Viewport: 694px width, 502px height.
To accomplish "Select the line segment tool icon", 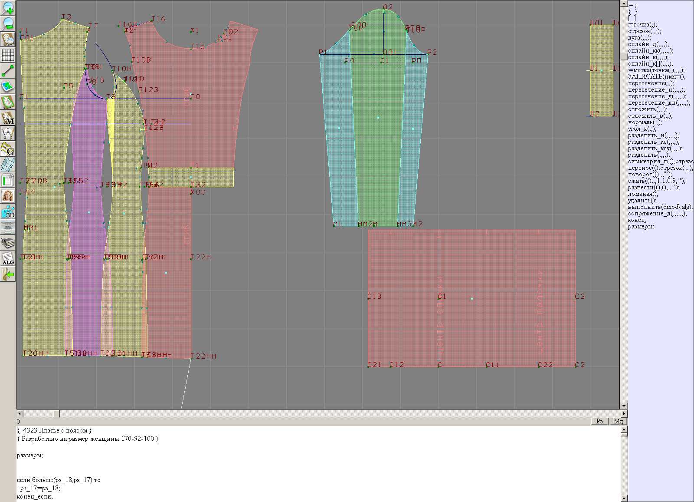I will pos(8,71).
